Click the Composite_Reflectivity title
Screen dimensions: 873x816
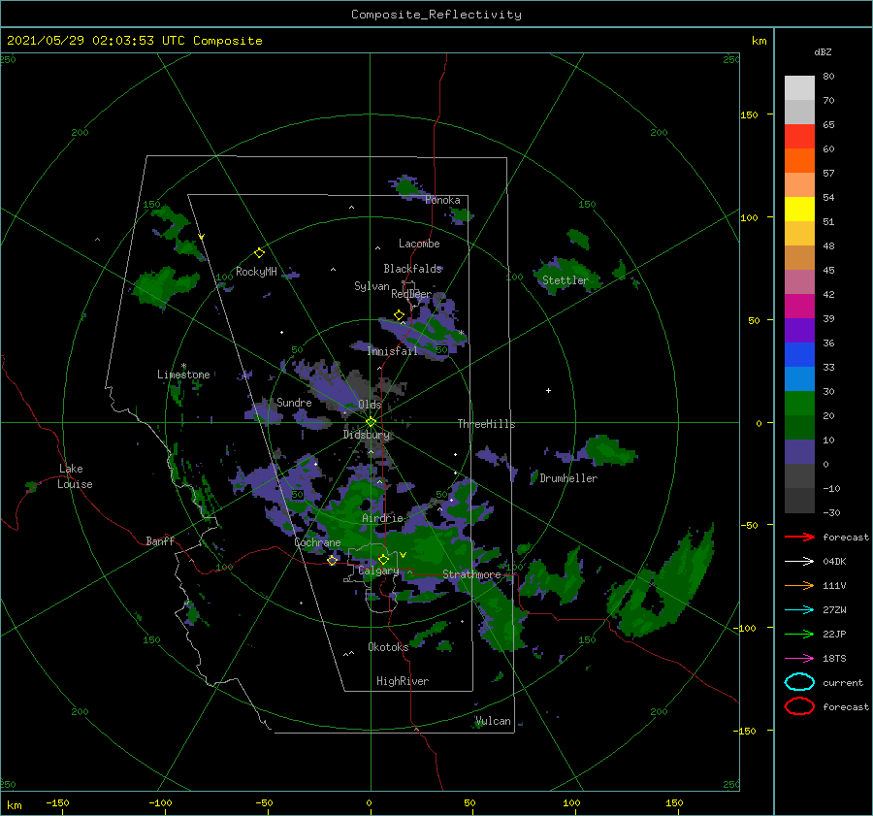click(436, 15)
